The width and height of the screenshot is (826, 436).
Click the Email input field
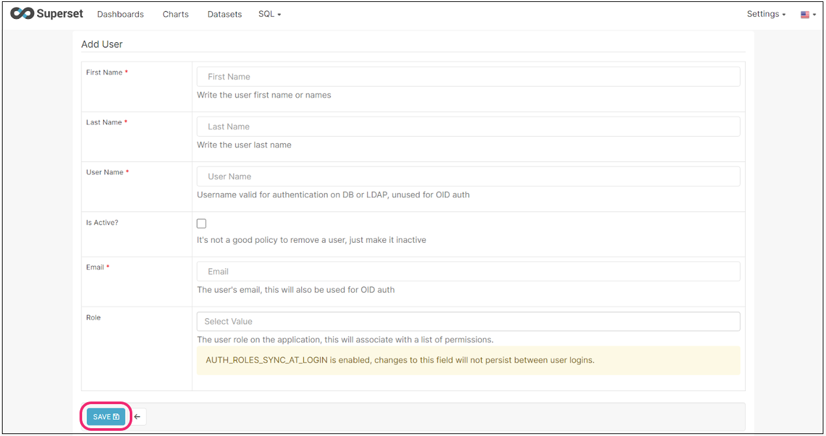point(468,271)
